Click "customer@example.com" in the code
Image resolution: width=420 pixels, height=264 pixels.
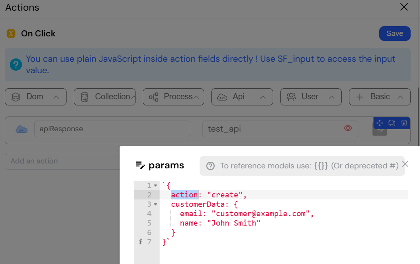click(x=261, y=214)
